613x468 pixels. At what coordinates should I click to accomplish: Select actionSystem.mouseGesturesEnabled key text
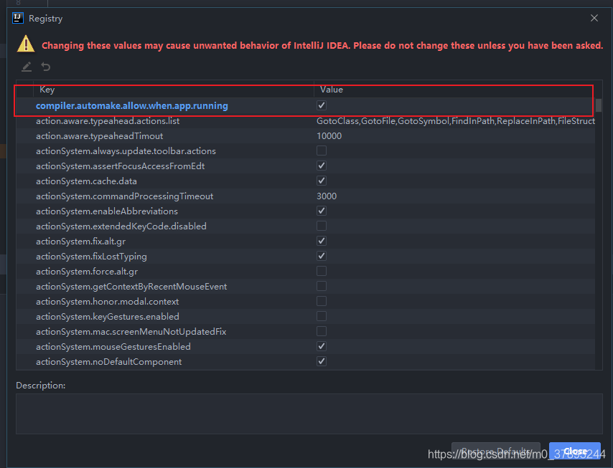[113, 347]
